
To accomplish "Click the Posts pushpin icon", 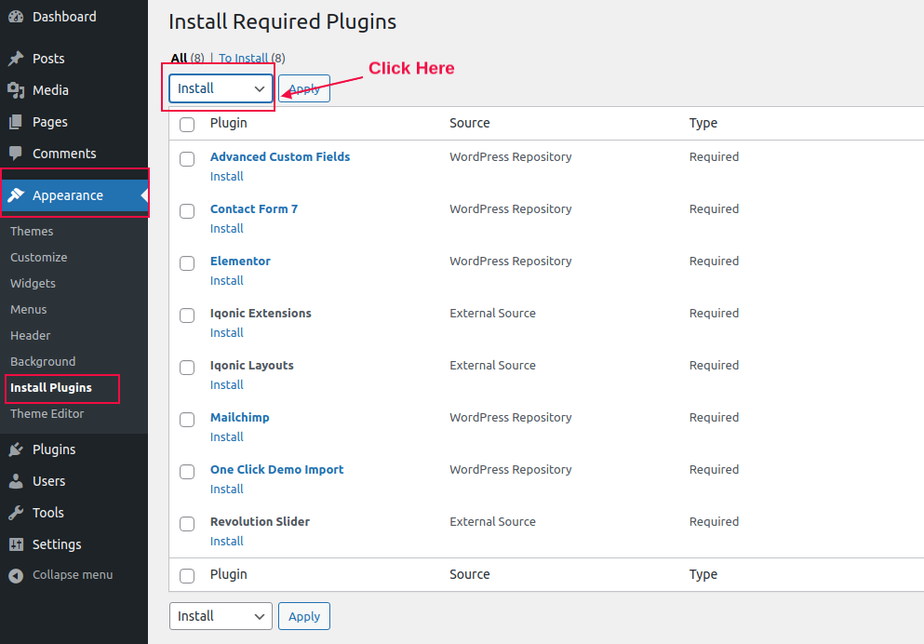I will [x=16, y=59].
